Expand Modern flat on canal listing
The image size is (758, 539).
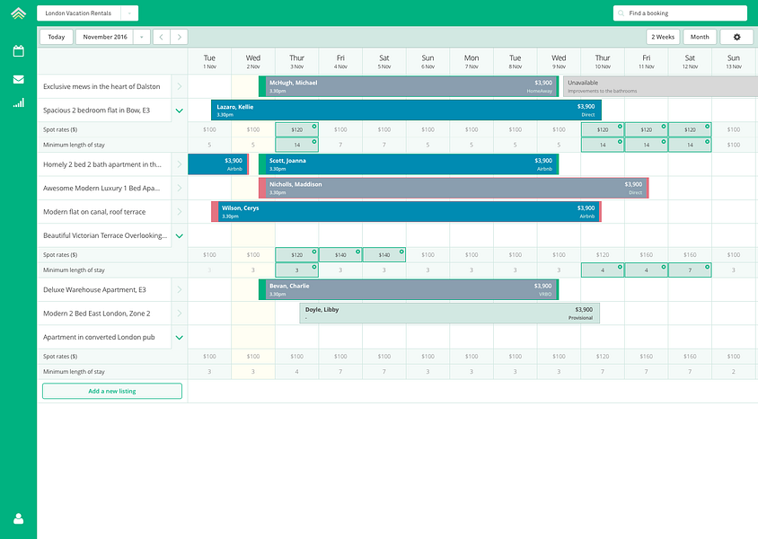(x=180, y=212)
